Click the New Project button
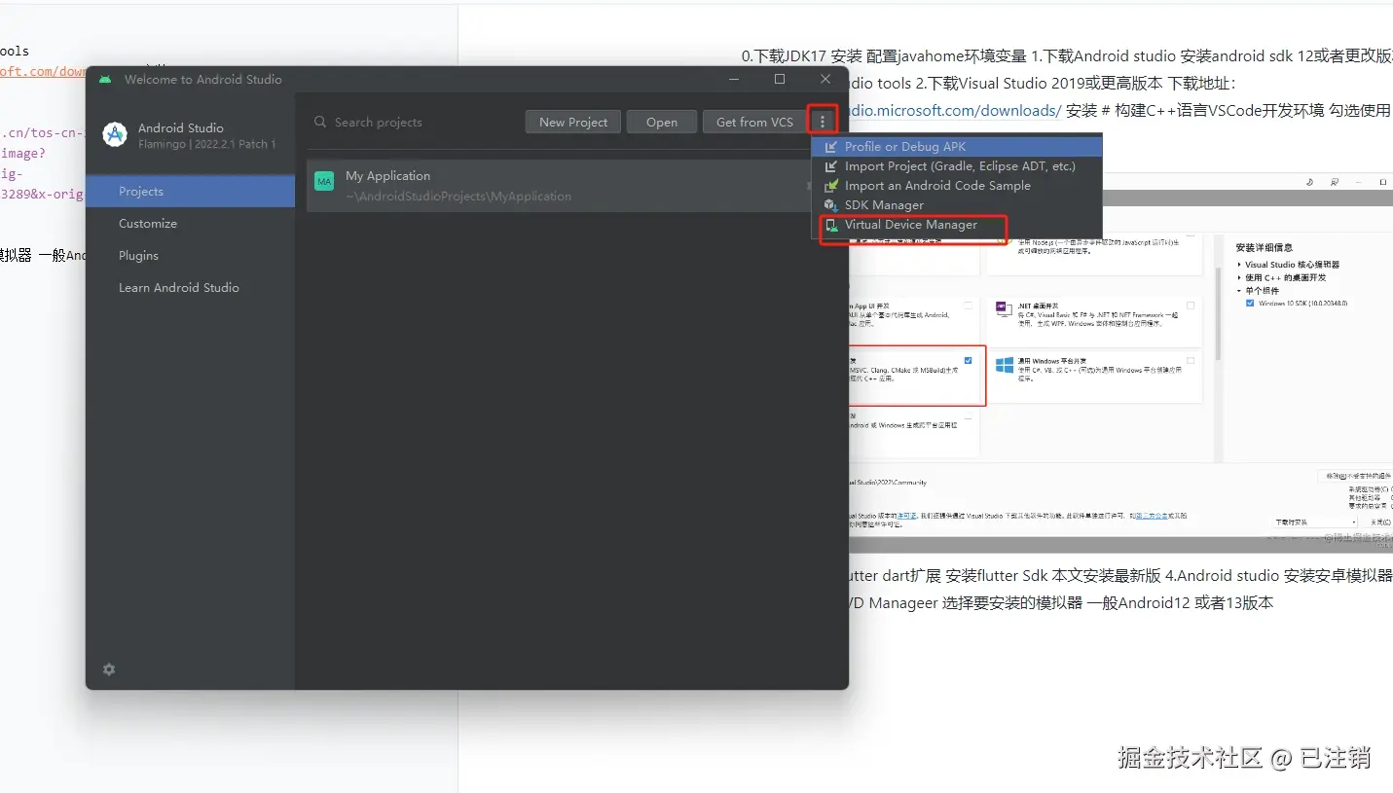This screenshot has width=1393, height=793. [572, 122]
